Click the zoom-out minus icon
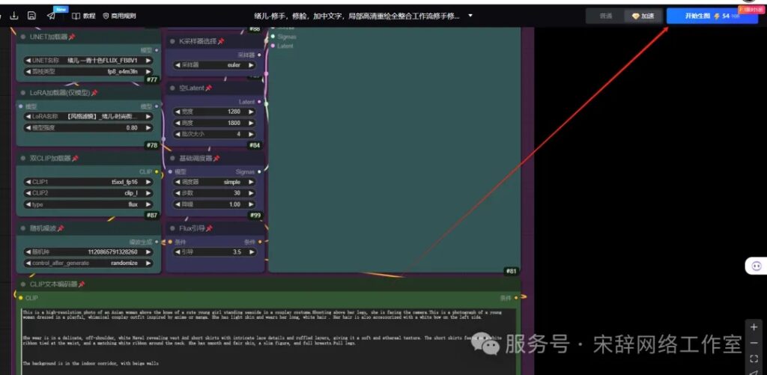This screenshot has height=375, width=767. tap(754, 343)
